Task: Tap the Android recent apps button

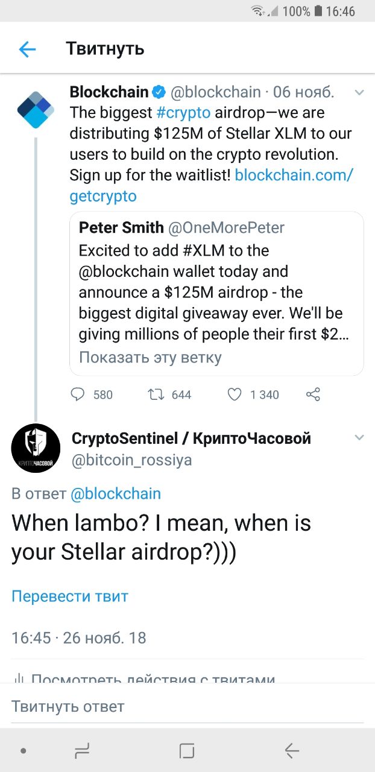Action: pyautogui.click(x=83, y=750)
